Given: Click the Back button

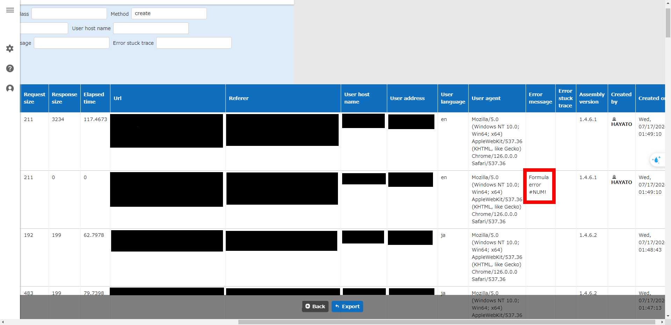Looking at the screenshot, I should click(315, 306).
